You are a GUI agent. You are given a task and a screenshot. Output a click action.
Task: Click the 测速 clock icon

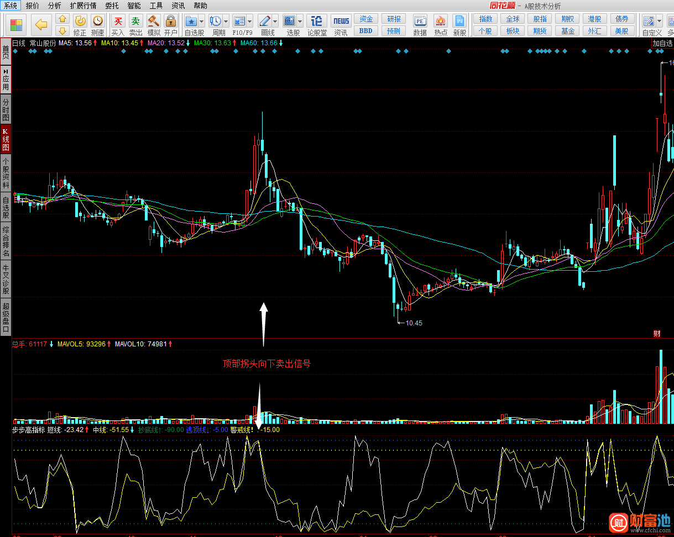(x=98, y=22)
